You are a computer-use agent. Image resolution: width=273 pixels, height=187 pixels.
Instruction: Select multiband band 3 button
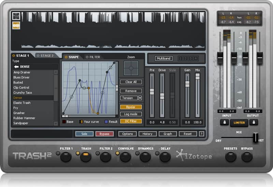(x=191, y=58)
